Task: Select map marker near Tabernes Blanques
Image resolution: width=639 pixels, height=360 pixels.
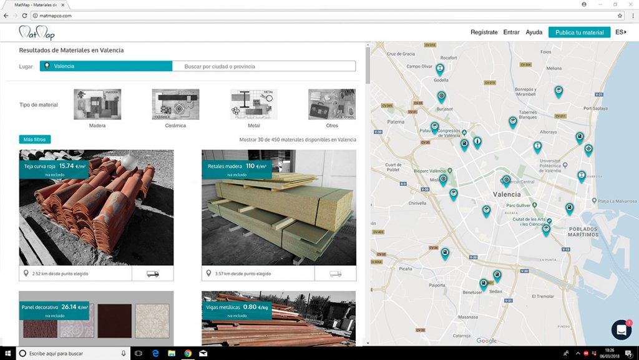Action: click(513, 122)
